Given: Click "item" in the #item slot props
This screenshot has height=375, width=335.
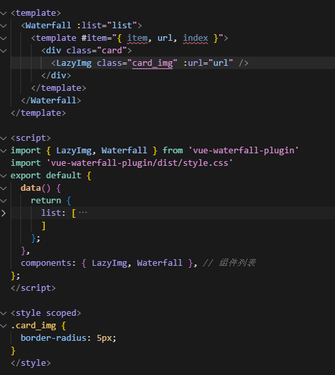Looking at the screenshot, I should 137,38.
